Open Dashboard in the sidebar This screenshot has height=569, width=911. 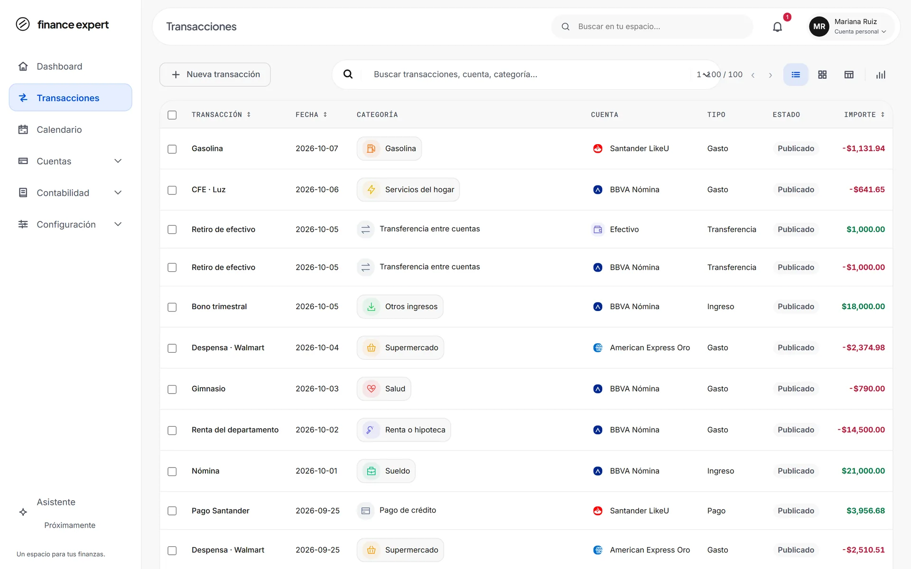click(x=70, y=66)
